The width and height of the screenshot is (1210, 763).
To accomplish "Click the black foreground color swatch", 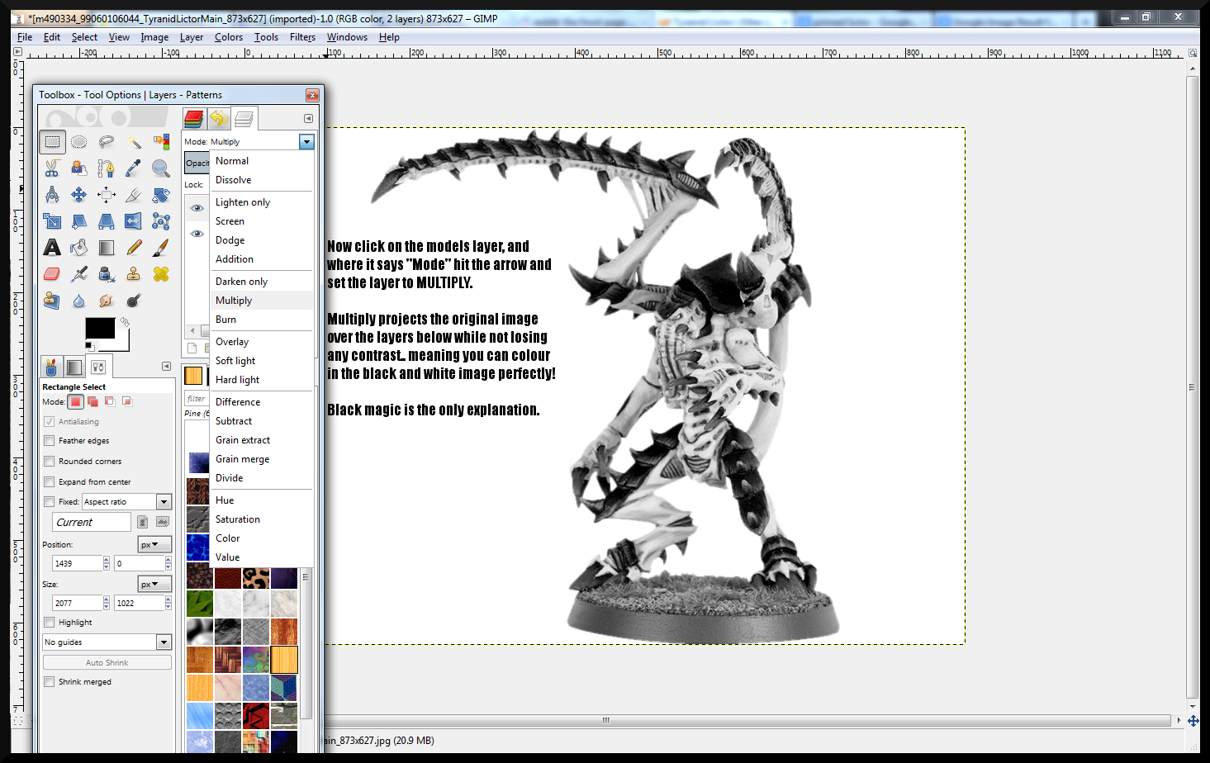I will coord(100,329).
